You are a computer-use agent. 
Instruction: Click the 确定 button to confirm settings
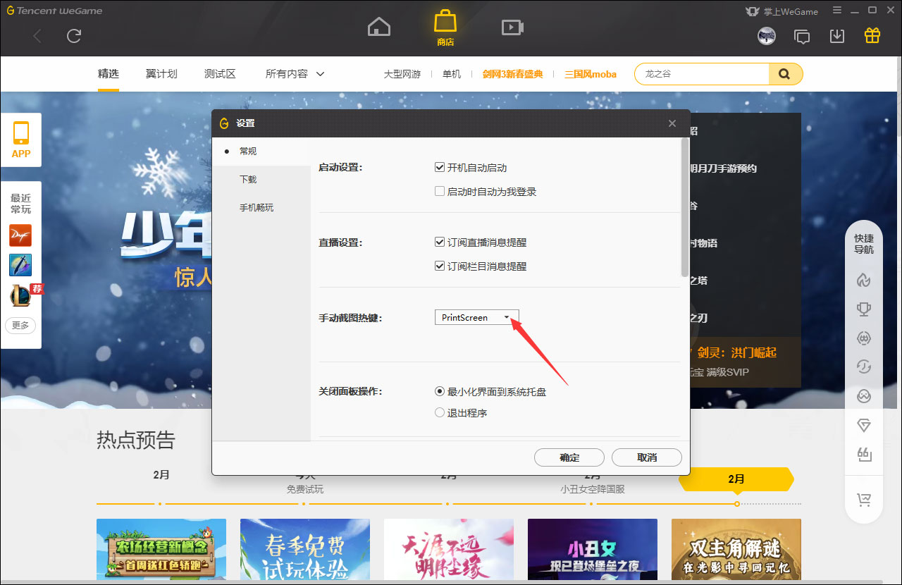click(569, 457)
